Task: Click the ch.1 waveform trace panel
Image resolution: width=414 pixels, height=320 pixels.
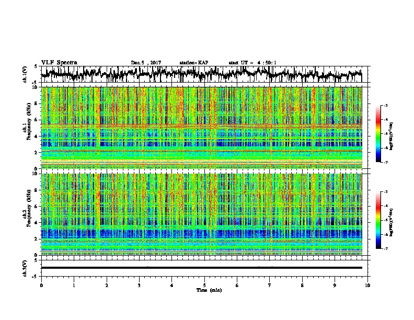Action: pos(205,74)
